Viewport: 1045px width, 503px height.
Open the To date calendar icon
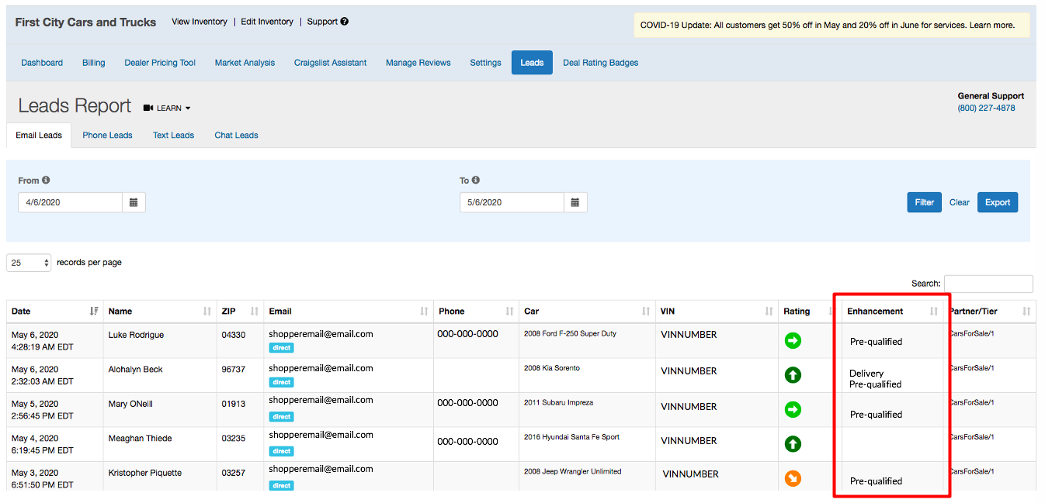pos(575,202)
